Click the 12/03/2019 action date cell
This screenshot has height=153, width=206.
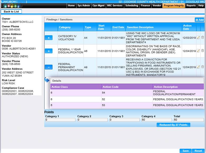189,38
